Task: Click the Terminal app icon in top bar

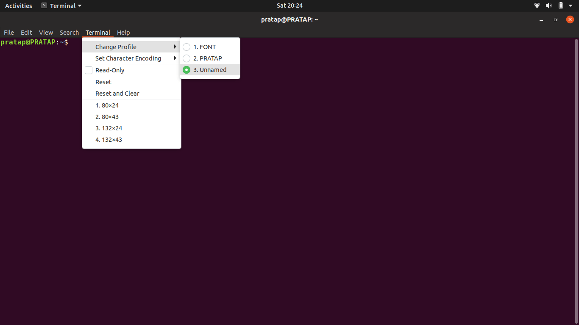Action: coord(44,6)
